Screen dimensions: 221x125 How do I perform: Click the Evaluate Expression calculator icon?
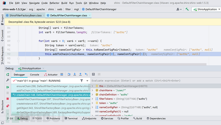[93, 74]
